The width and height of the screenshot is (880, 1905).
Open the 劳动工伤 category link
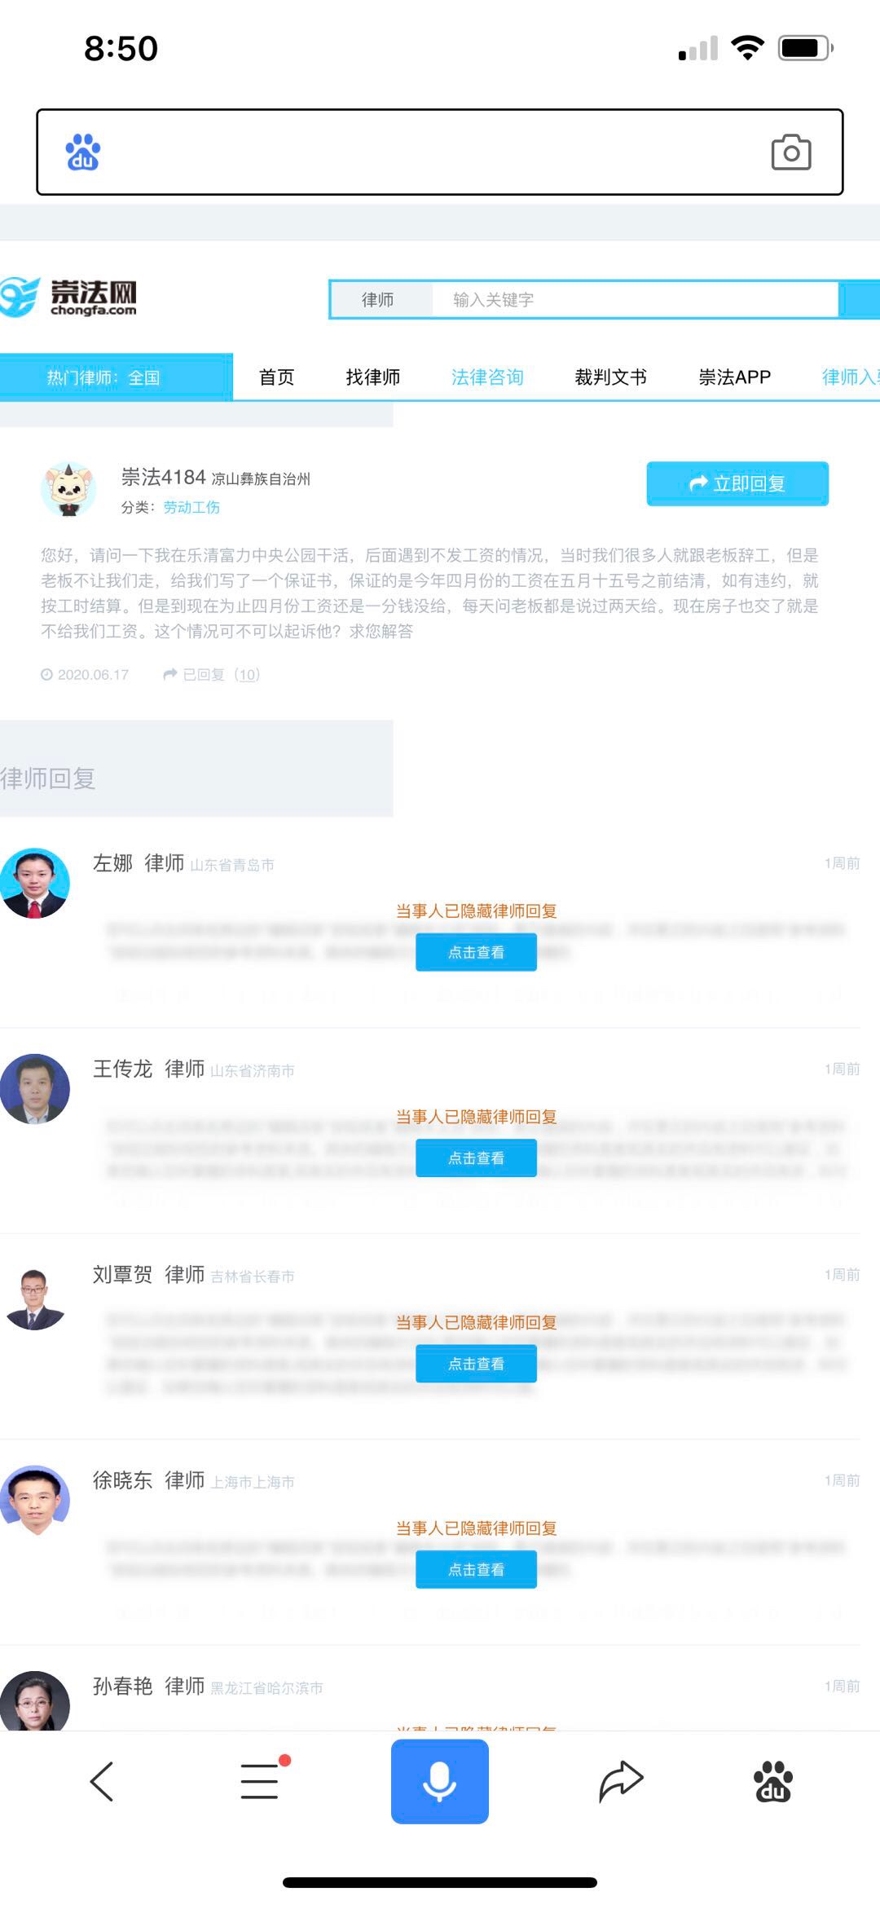tap(191, 507)
